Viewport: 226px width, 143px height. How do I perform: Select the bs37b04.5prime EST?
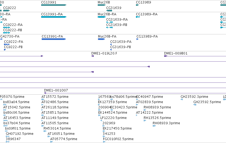[6, 126]
